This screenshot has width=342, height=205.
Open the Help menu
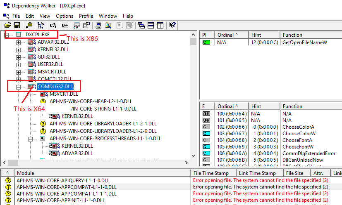point(128,16)
